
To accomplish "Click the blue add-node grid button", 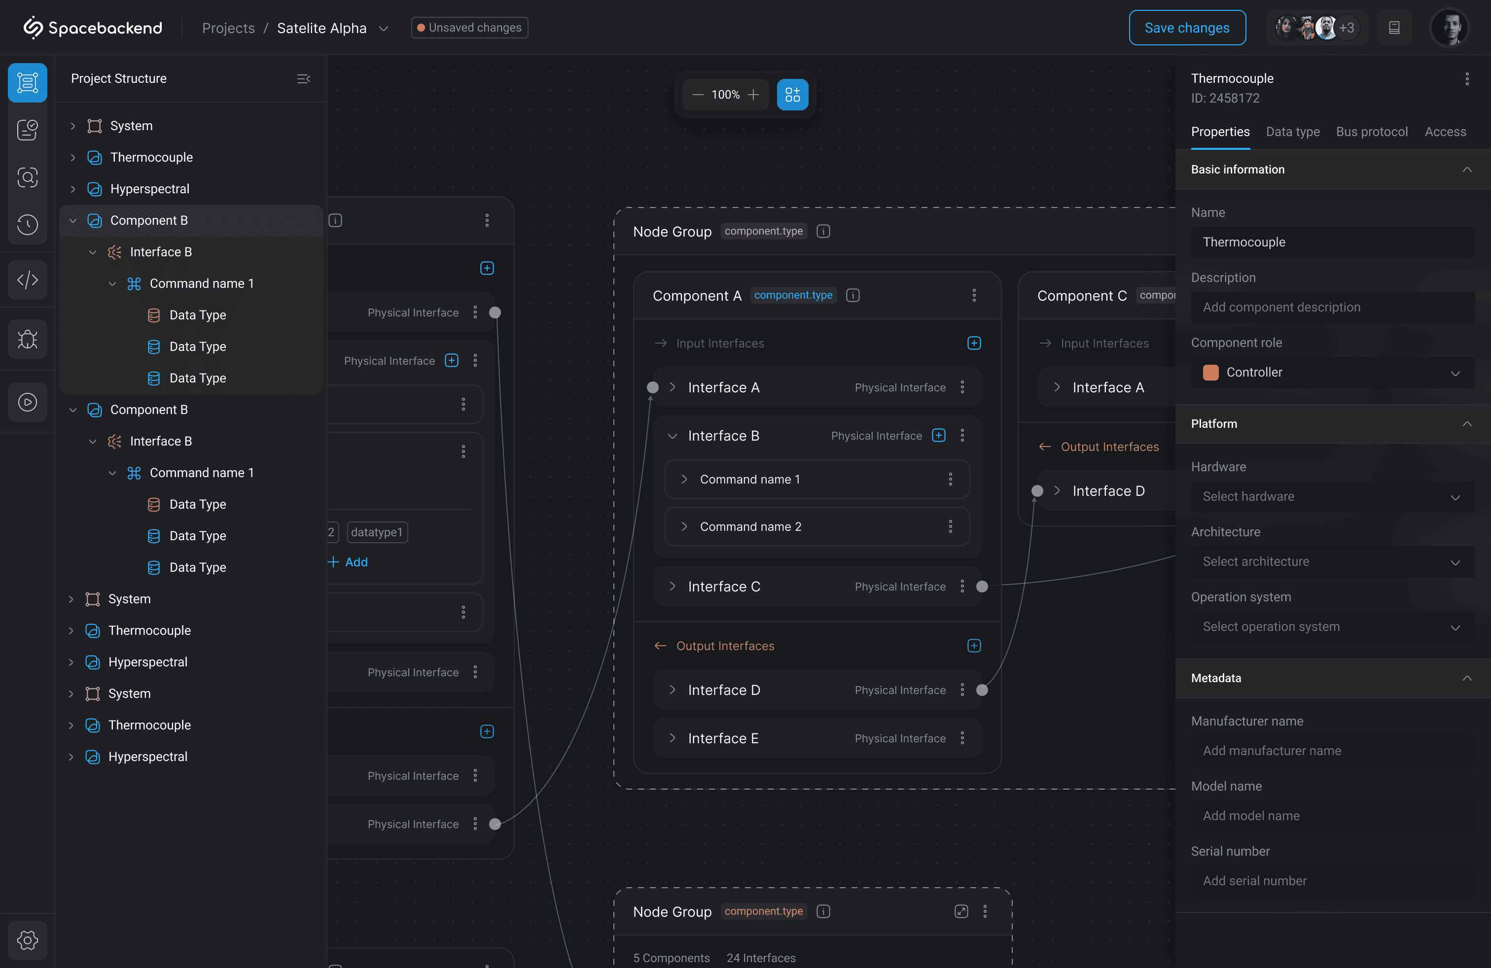I will tap(792, 95).
